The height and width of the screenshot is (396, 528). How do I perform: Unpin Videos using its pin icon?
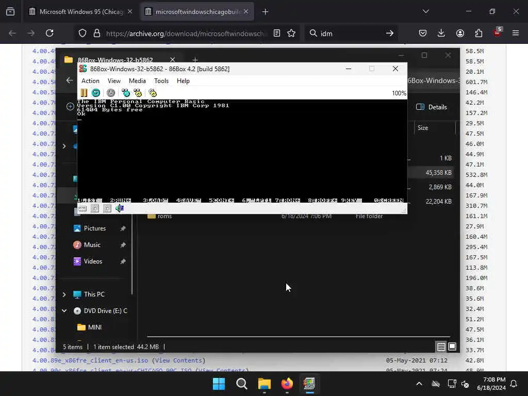(x=123, y=261)
